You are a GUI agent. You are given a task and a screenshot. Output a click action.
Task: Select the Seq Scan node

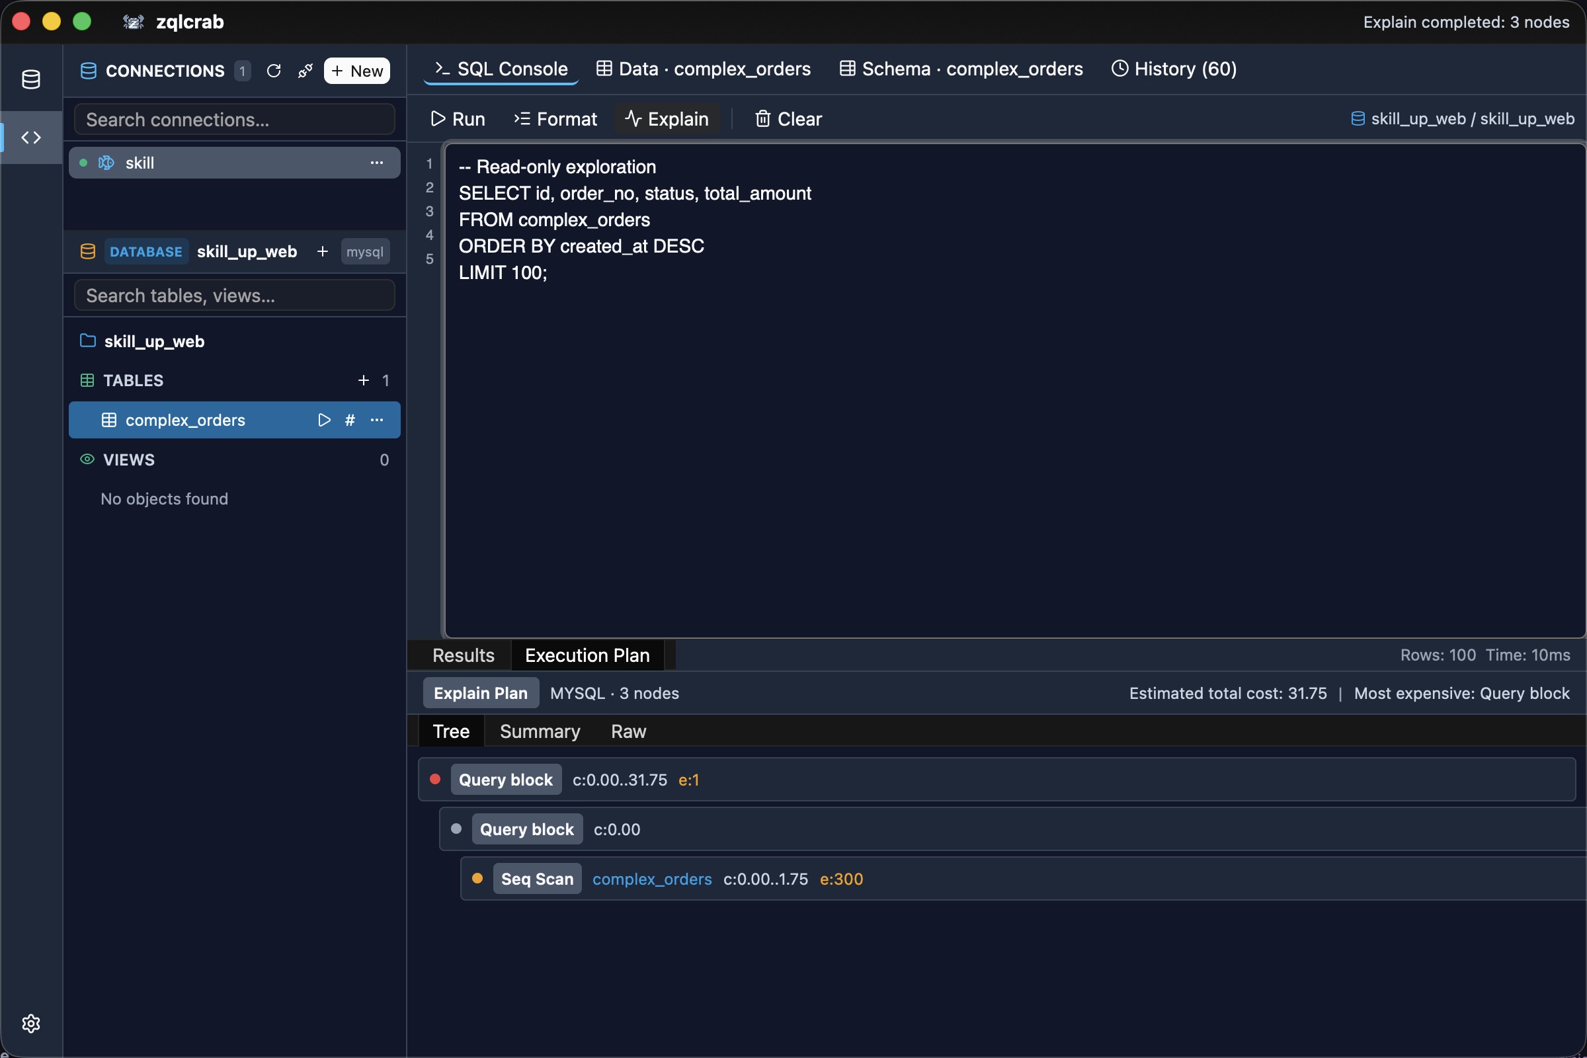[1023, 879]
